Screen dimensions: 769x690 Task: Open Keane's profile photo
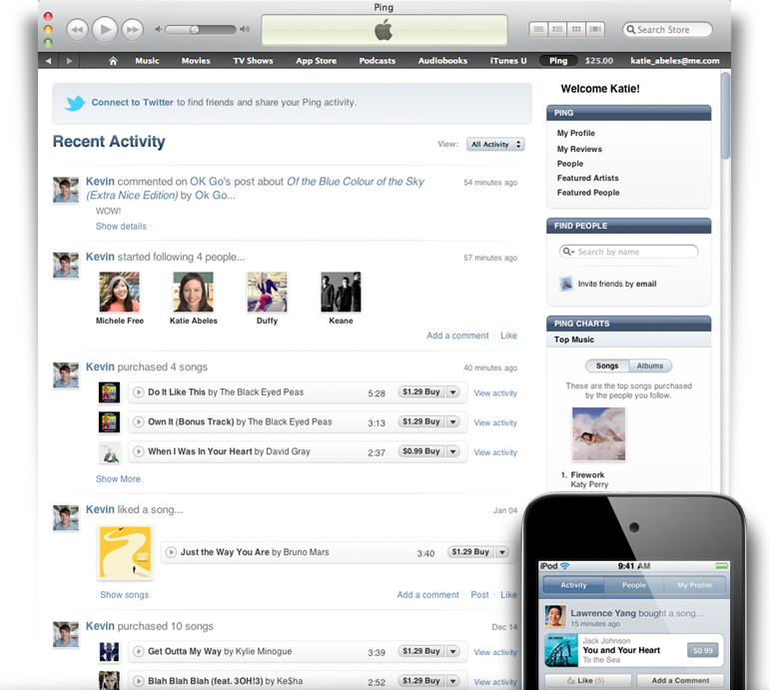coord(341,293)
